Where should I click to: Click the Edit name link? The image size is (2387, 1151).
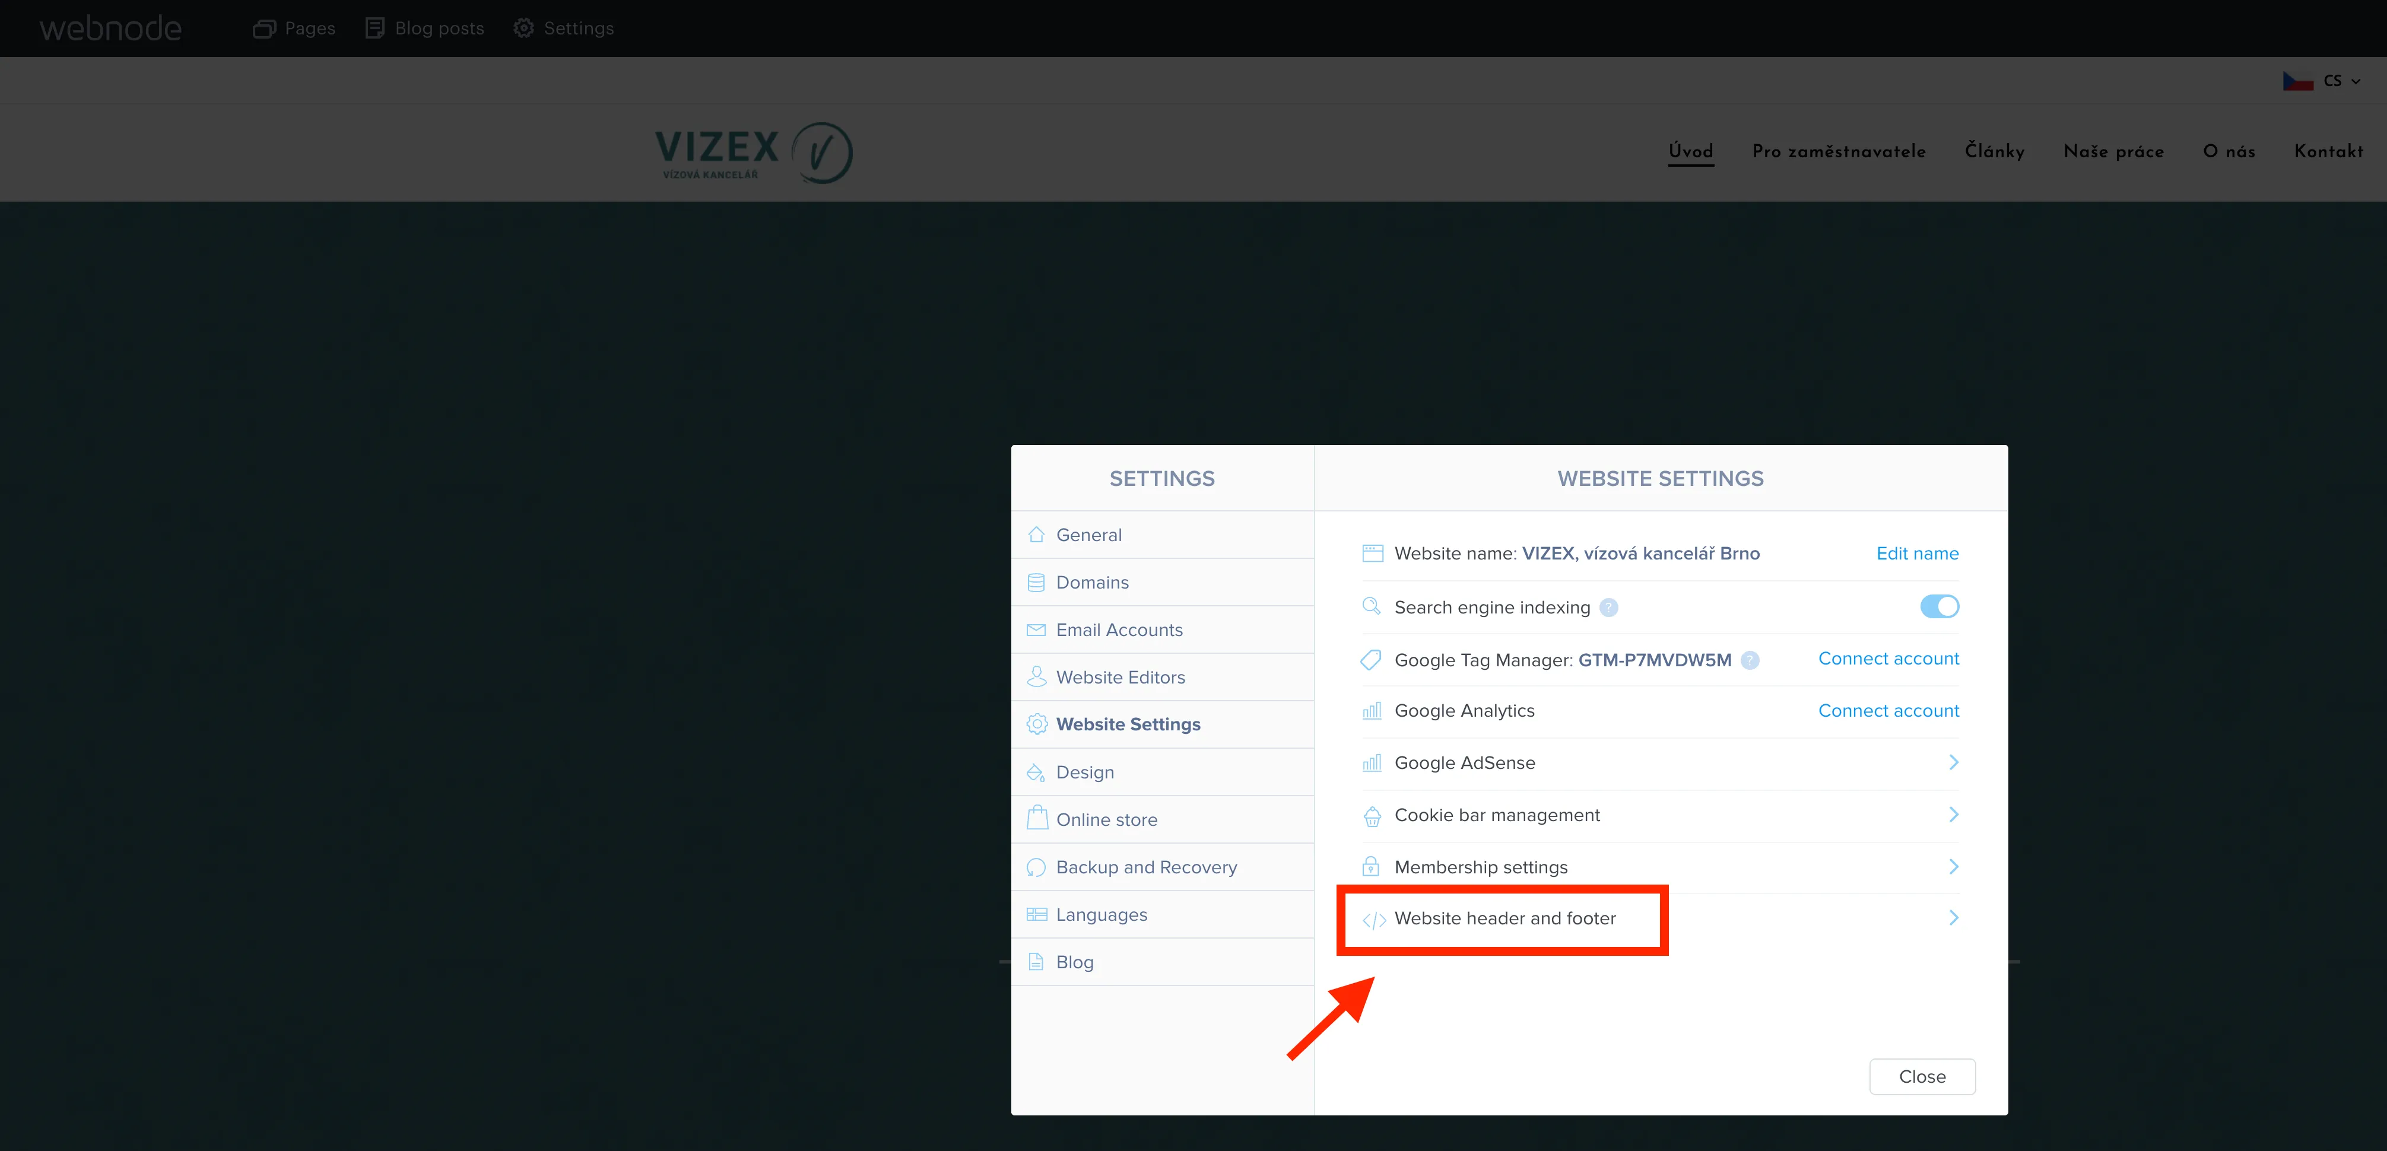[x=1917, y=553]
